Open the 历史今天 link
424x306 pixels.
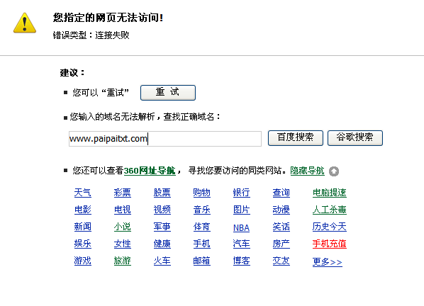tap(330, 227)
